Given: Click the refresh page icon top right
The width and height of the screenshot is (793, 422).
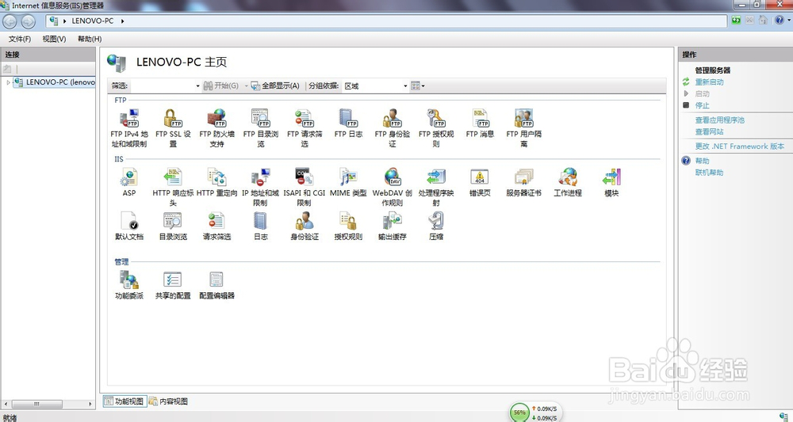Looking at the screenshot, I should tap(736, 21).
